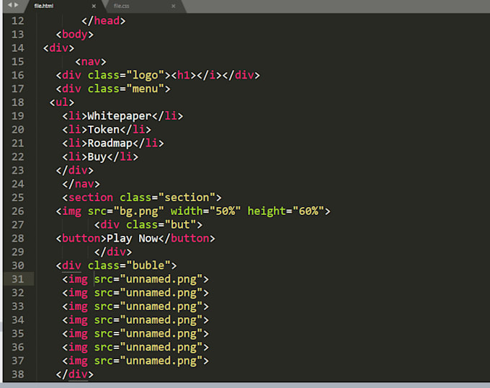Click "unnamed.png" on line 37
490x388 pixels.
pos(161,361)
